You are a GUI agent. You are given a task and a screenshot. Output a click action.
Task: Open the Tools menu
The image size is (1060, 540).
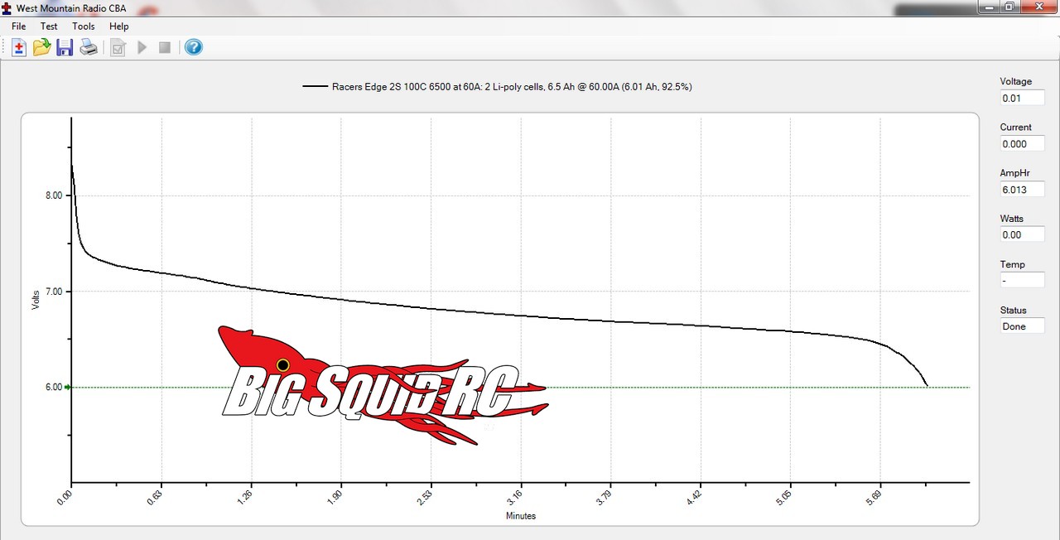[84, 26]
